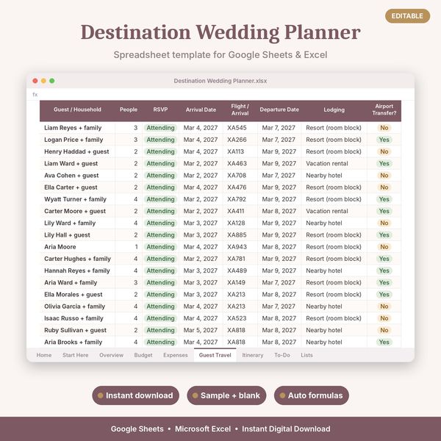Click Mar 5, 2027 arrival date cell
The width and height of the screenshot is (441, 441).
(201, 330)
